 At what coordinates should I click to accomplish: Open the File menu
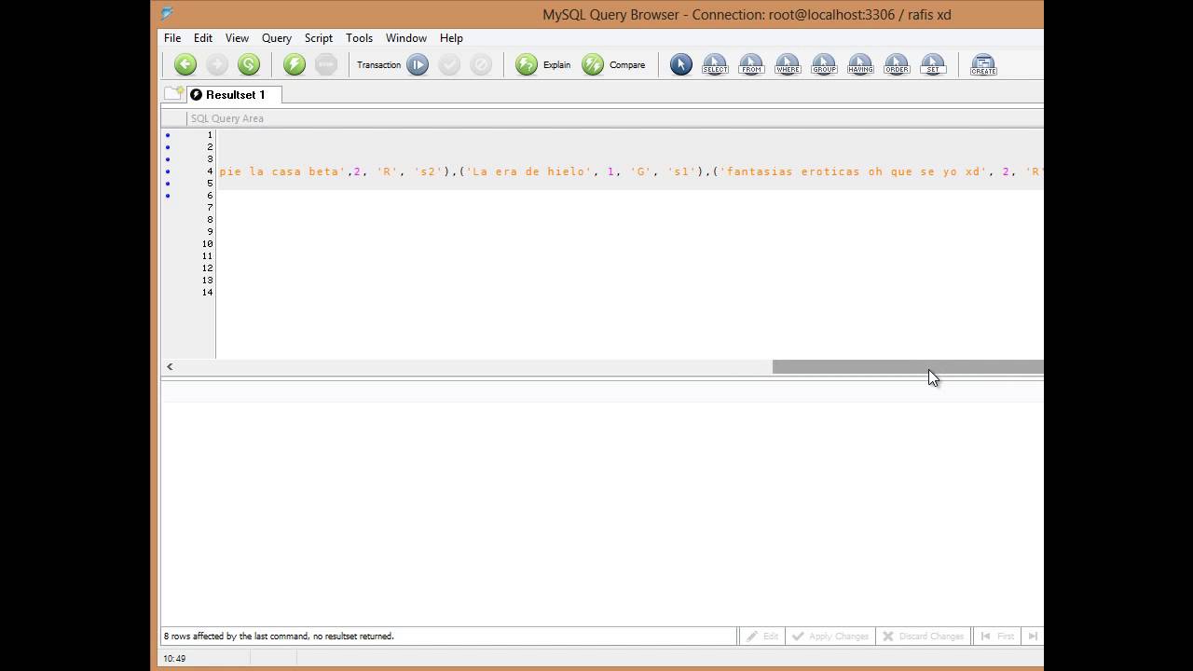click(172, 38)
